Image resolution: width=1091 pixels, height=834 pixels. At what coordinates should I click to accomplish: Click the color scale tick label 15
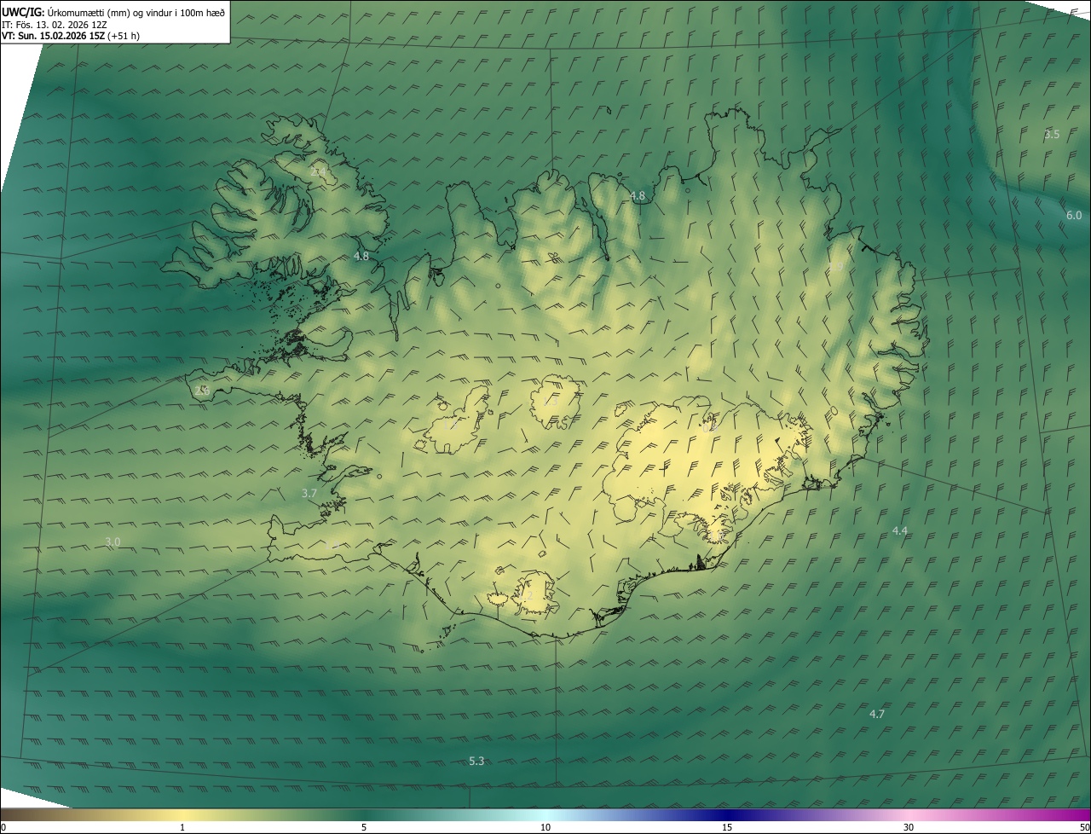727,828
